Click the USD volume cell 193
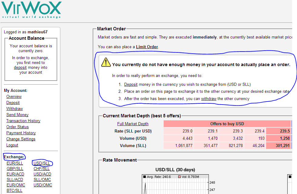The image size is (297, 194). point(255,138)
